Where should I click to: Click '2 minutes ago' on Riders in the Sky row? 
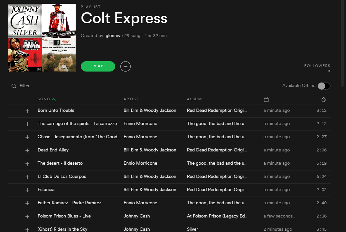pyautogui.click(x=277, y=229)
